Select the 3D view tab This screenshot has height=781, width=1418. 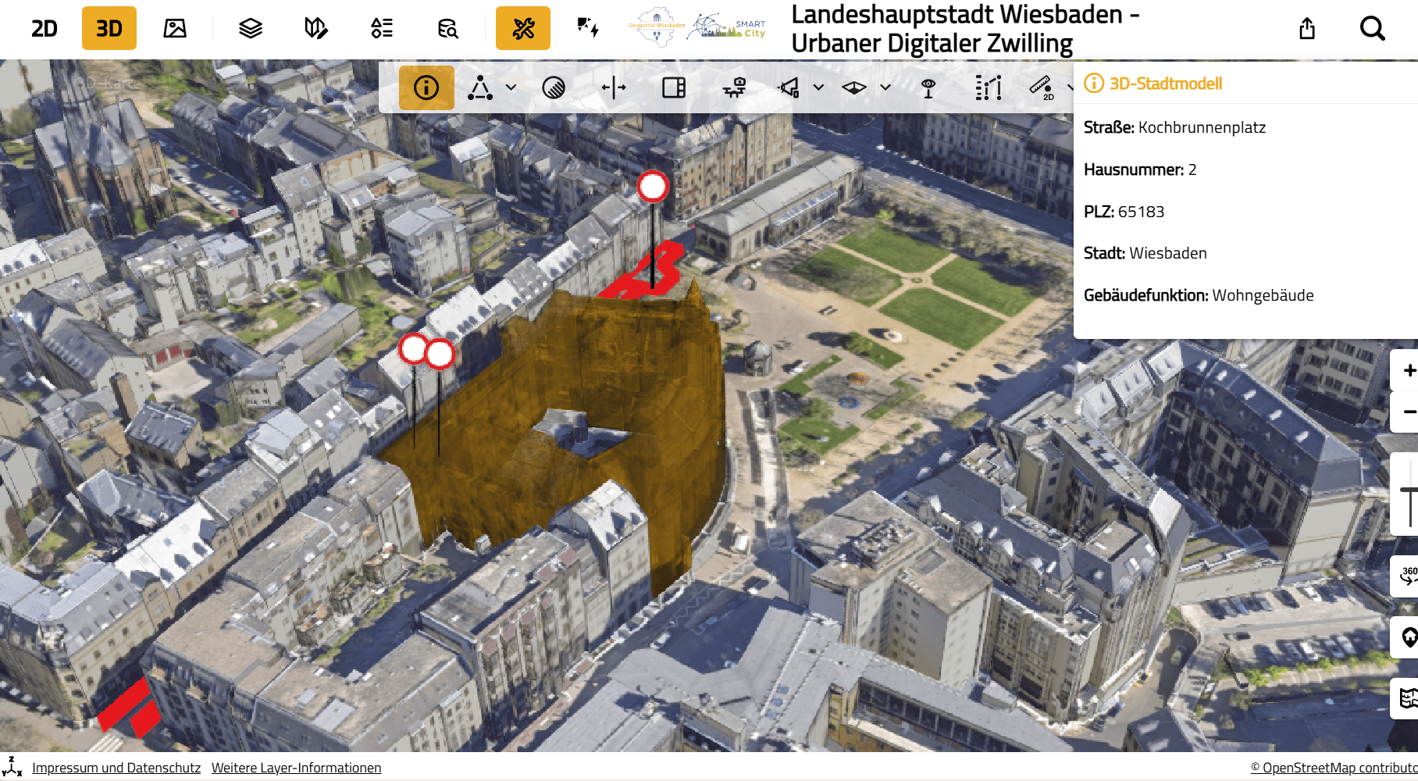click(x=109, y=28)
